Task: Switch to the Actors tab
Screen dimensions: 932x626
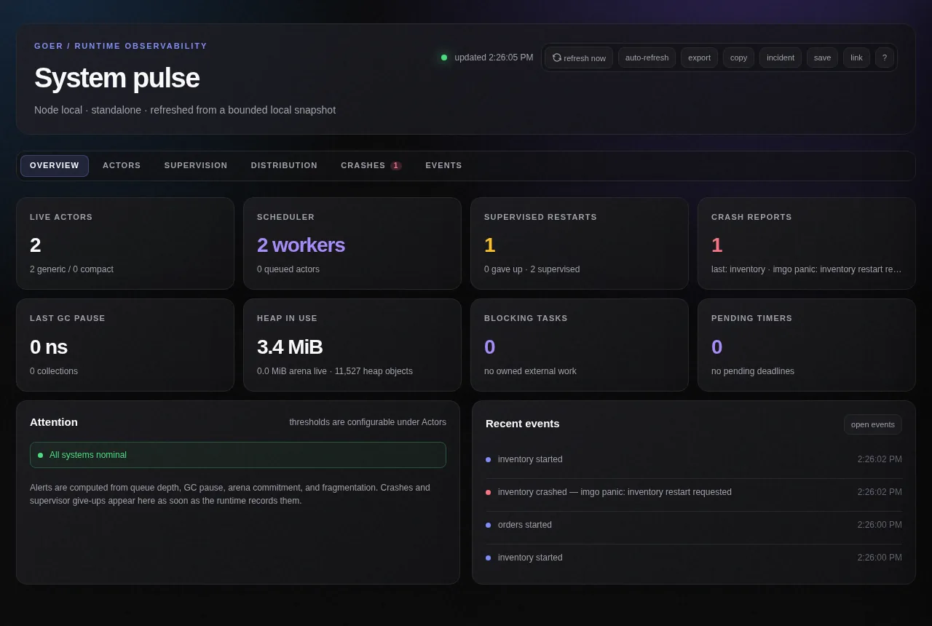Action: pos(122,166)
